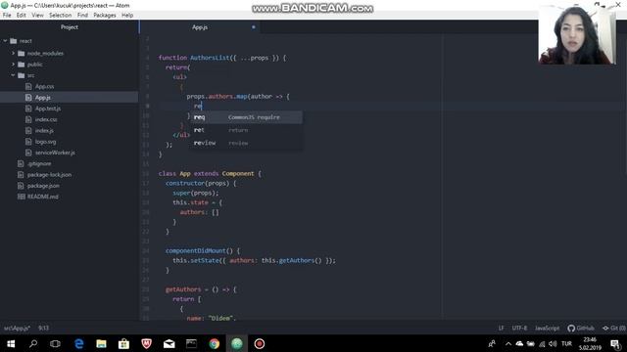Open logo.svg file
This screenshot has width=627, height=352.
coord(46,142)
